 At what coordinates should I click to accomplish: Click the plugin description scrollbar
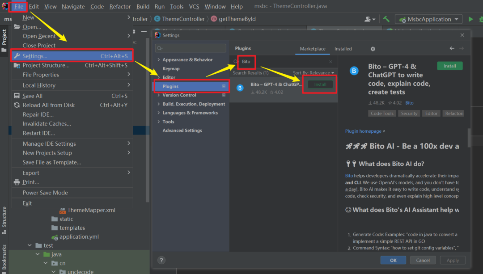(x=469, y=138)
